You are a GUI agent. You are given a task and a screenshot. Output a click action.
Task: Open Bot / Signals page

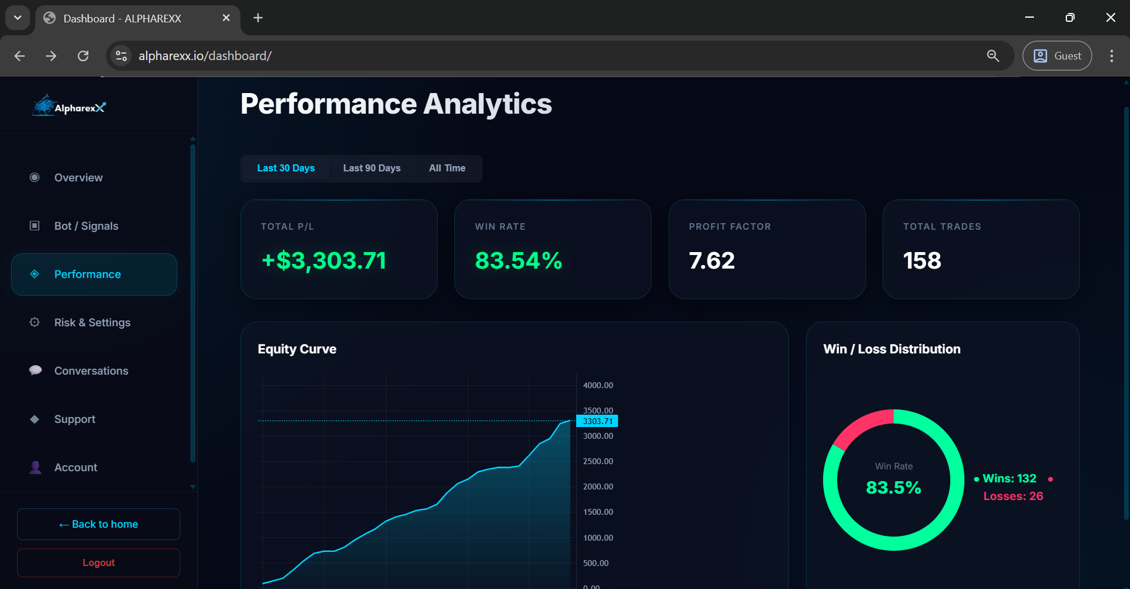coord(94,226)
